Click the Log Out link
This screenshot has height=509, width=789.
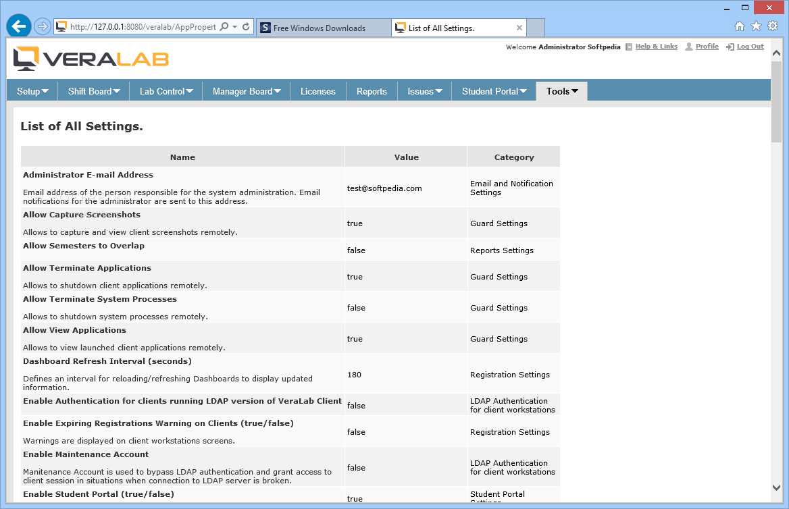750,47
